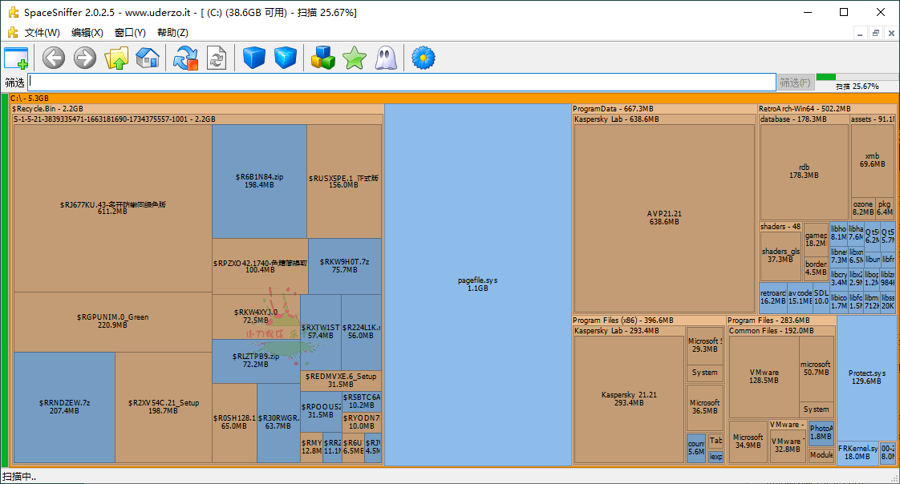
Task: Click the second glossy blue cube icon
Action: tap(286, 58)
